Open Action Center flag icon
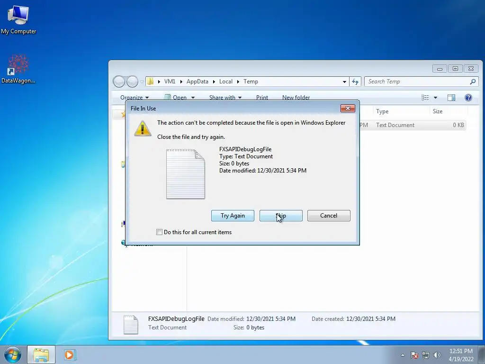The image size is (485, 364). (x=414, y=355)
